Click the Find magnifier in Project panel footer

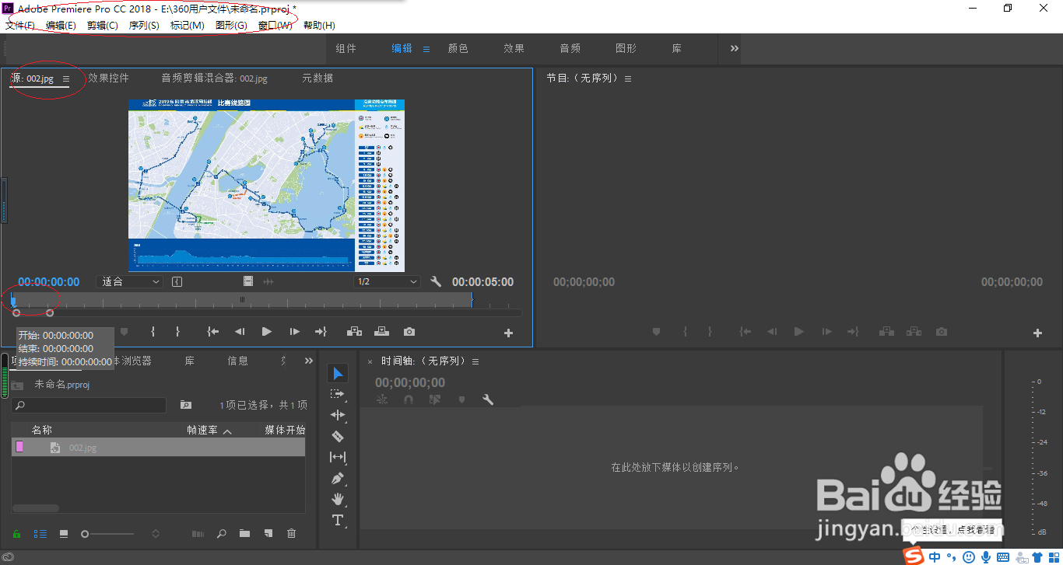click(222, 534)
